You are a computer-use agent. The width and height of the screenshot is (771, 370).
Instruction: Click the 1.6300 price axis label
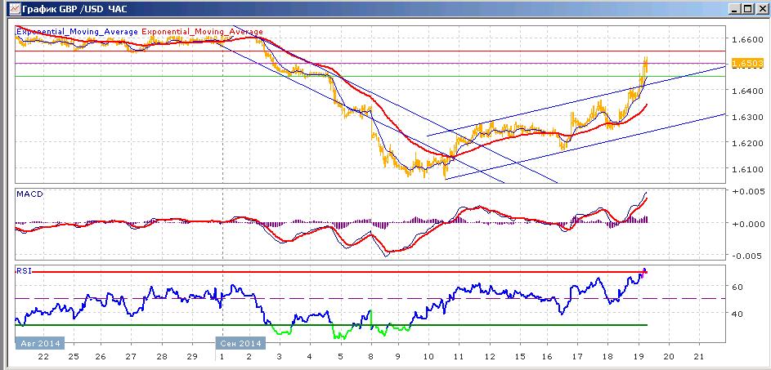point(747,117)
